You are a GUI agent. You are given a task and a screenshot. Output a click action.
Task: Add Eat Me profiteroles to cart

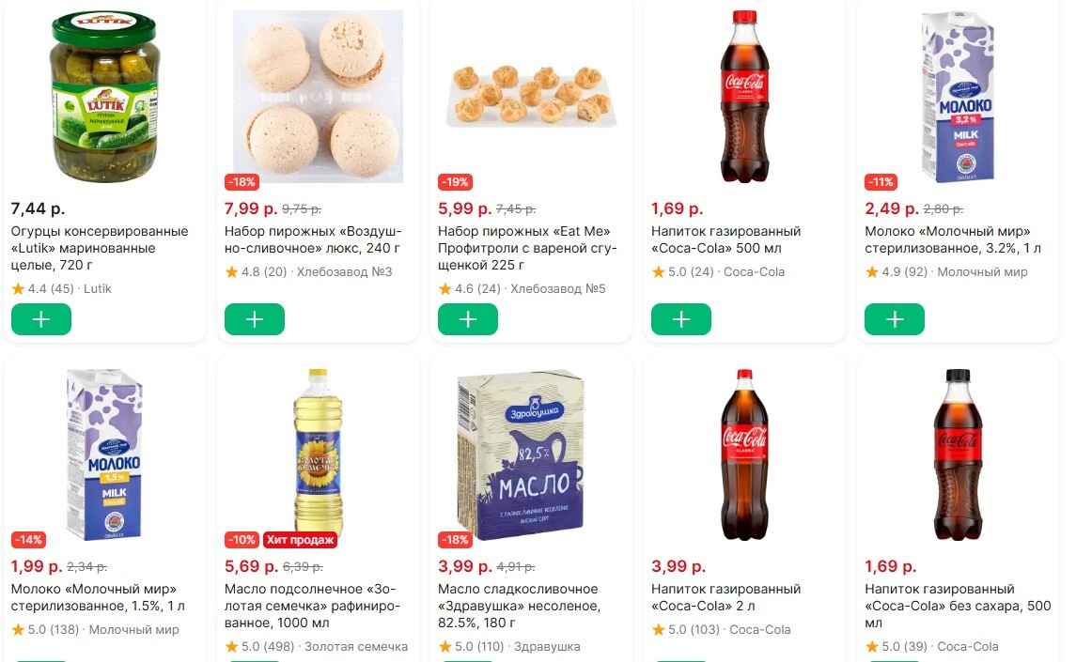[468, 319]
